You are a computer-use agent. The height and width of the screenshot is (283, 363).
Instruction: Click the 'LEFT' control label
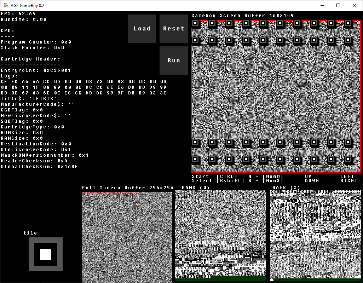pos(347,176)
